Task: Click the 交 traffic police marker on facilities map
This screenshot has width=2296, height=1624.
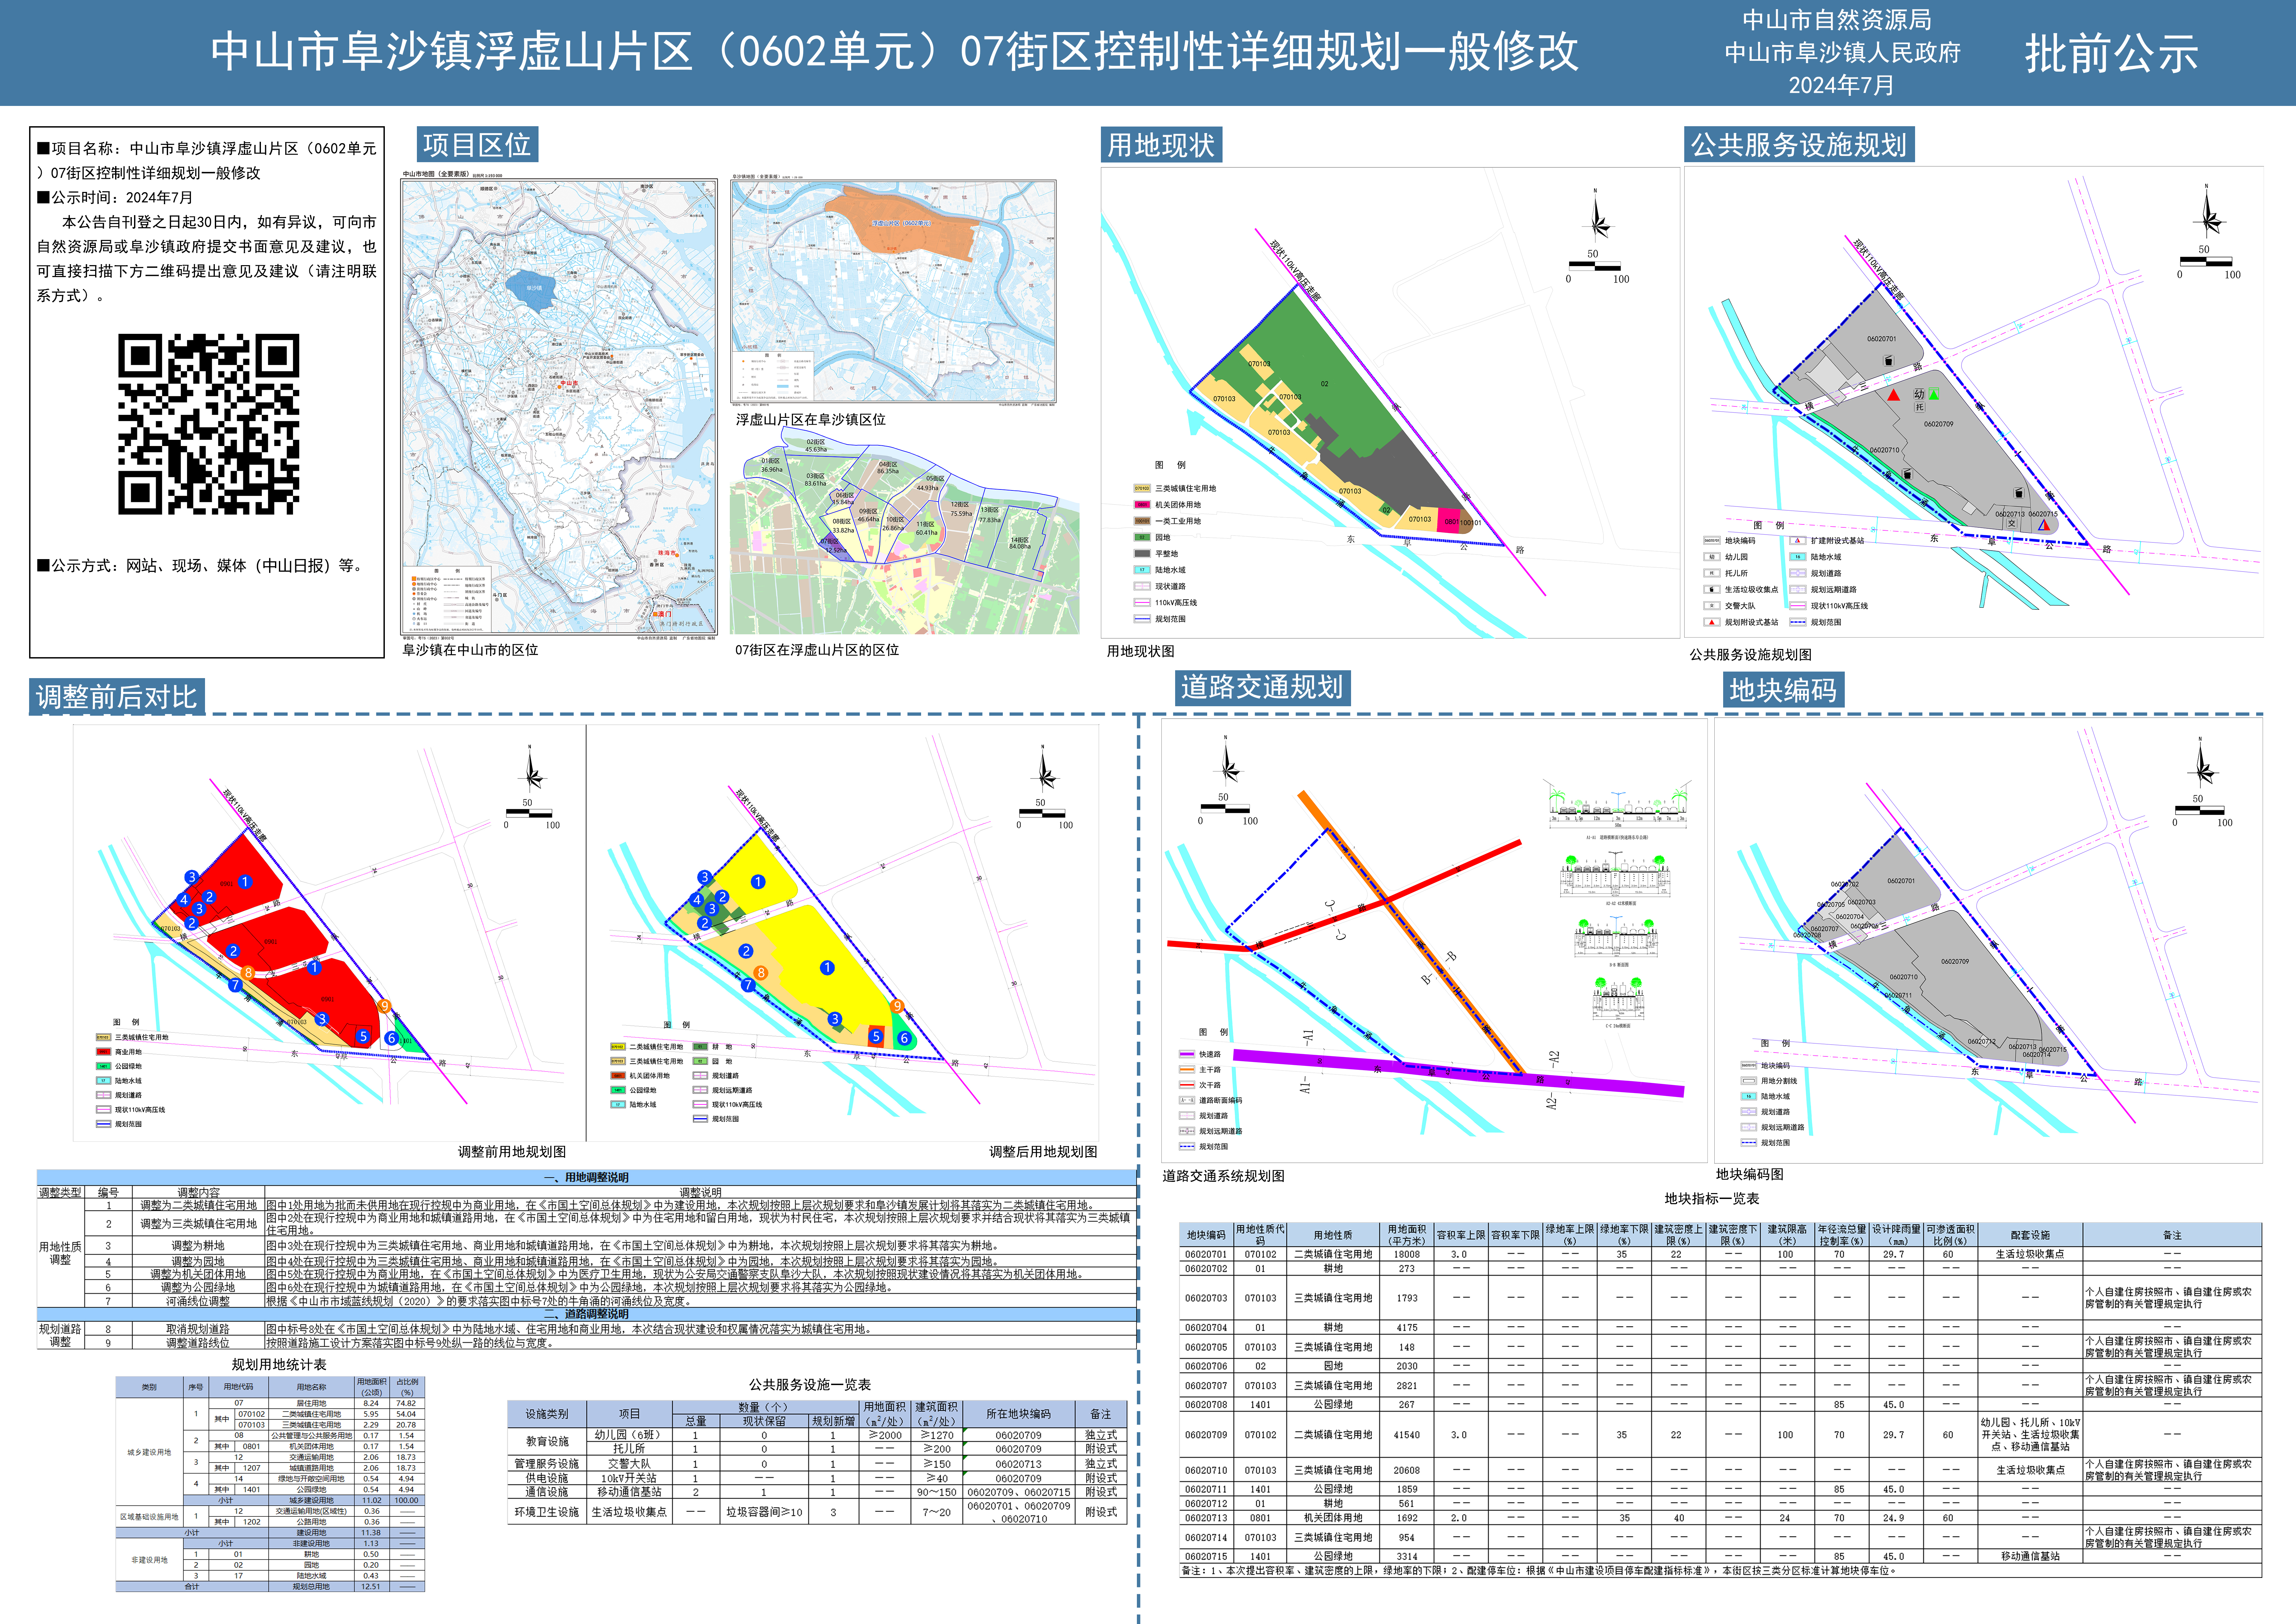Action: point(2011,523)
